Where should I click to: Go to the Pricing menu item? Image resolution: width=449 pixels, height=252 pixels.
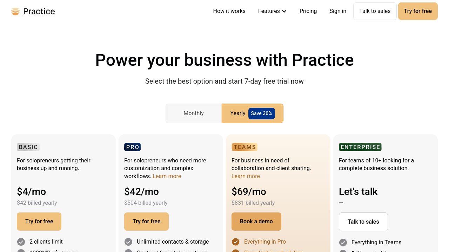click(x=308, y=11)
